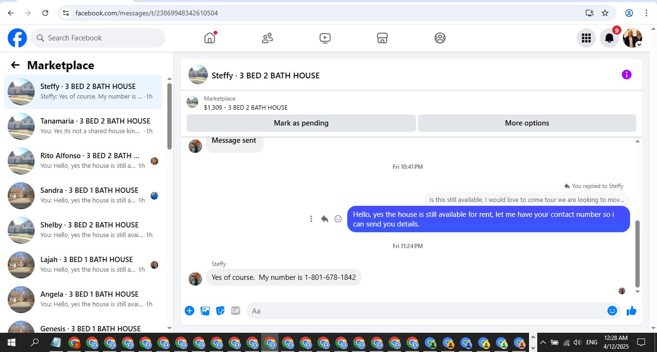Open the account menu via profile avatar

point(632,38)
